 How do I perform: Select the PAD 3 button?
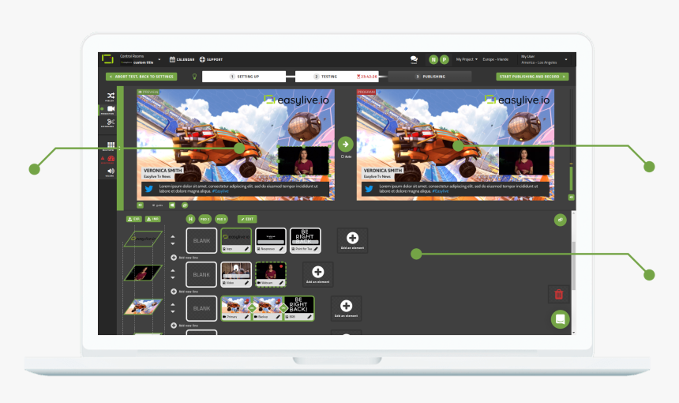pos(221,219)
